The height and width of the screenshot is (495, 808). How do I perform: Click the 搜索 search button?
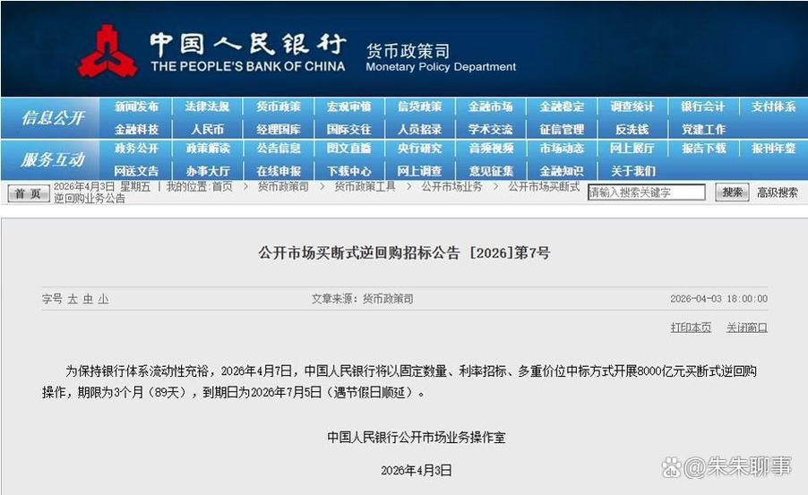[732, 192]
